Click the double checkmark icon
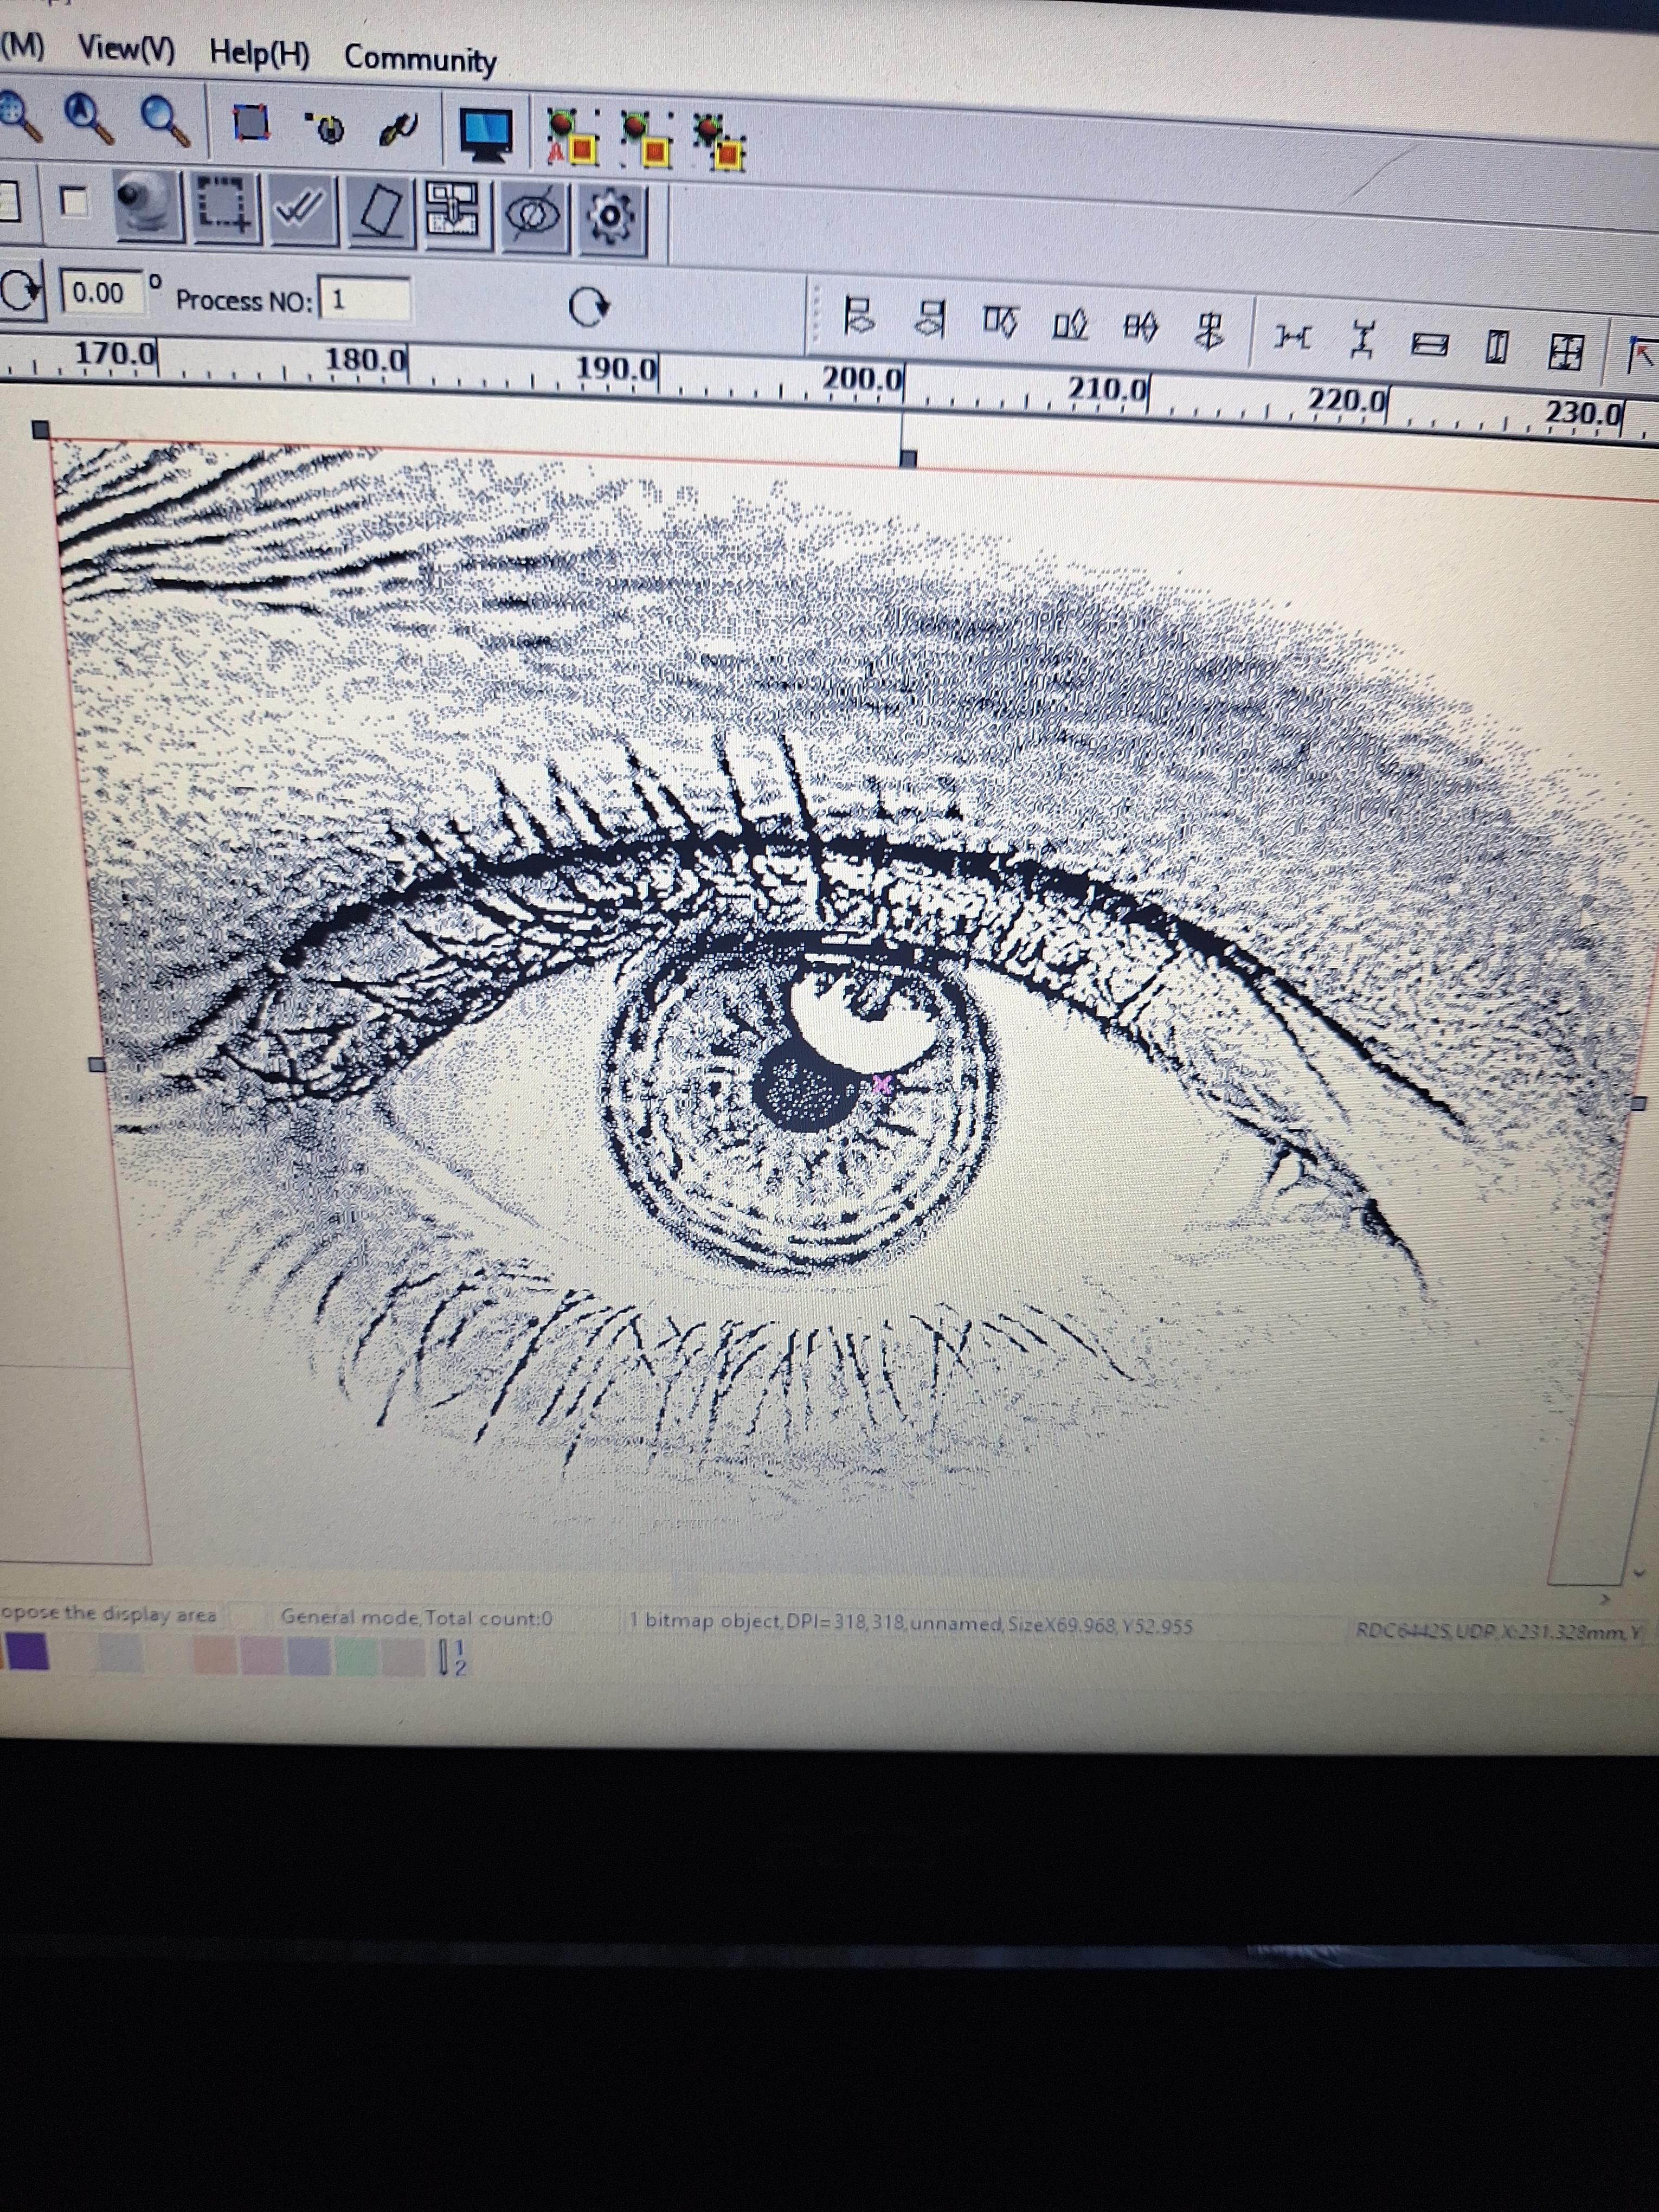The image size is (1659, 2212). tap(304, 210)
